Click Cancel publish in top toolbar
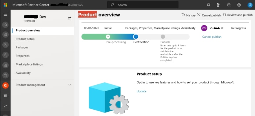The width and height of the screenshot is (255, 116). point(209,15)
